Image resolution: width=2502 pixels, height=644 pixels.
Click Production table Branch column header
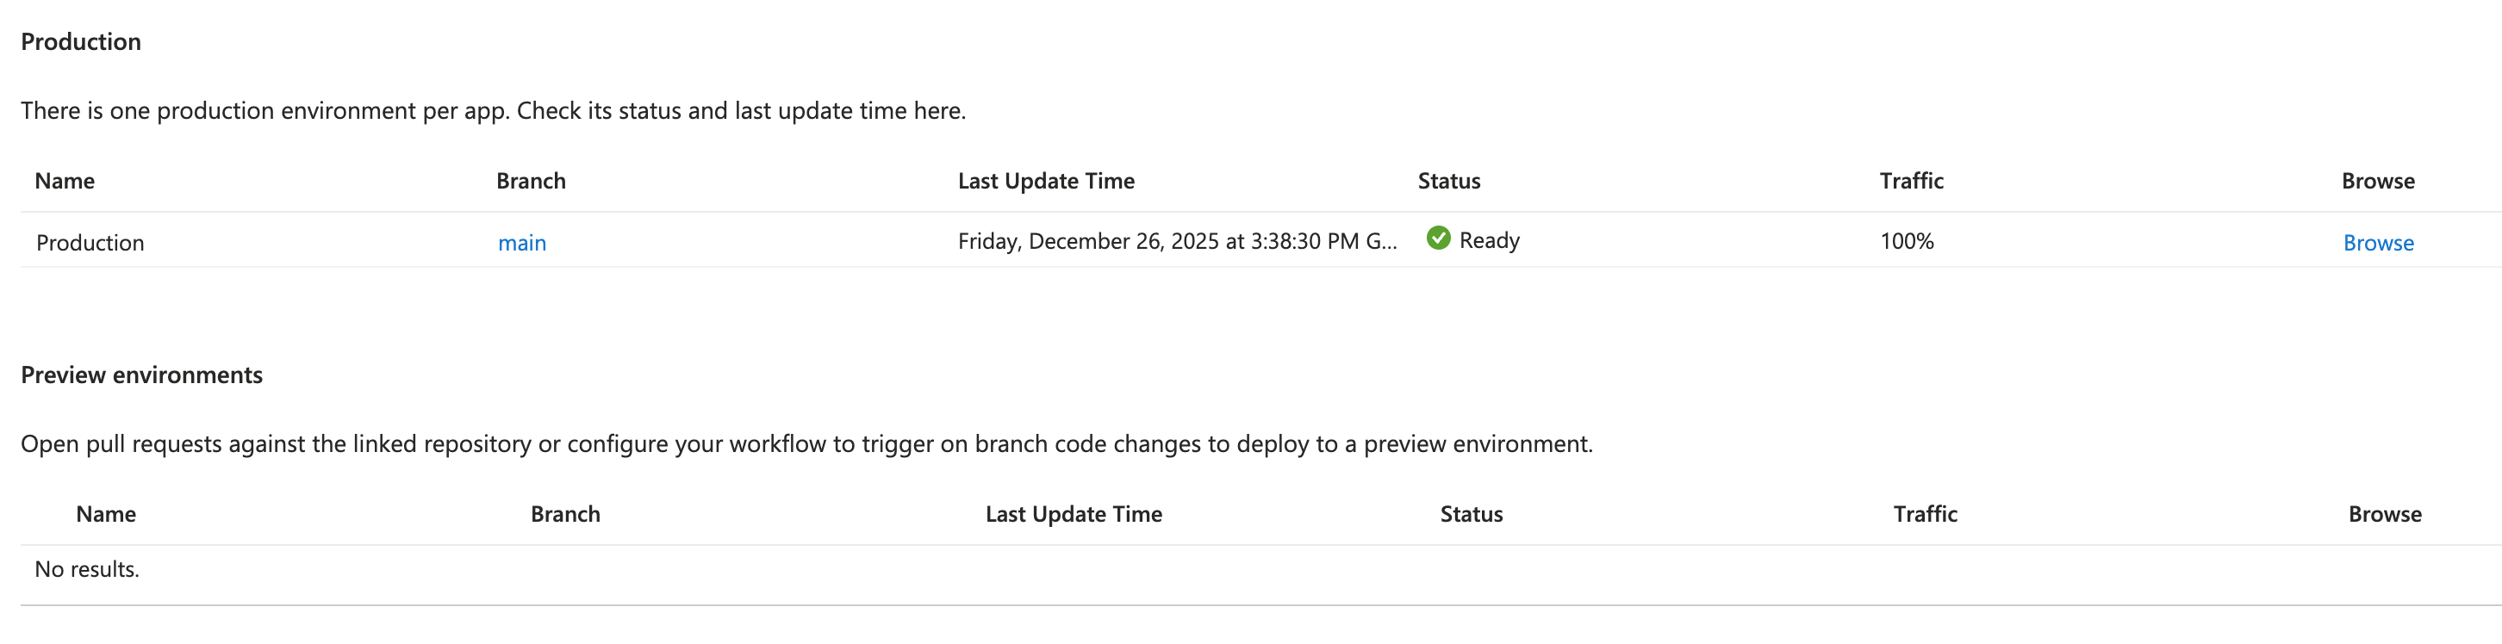(x=531, y=182)
